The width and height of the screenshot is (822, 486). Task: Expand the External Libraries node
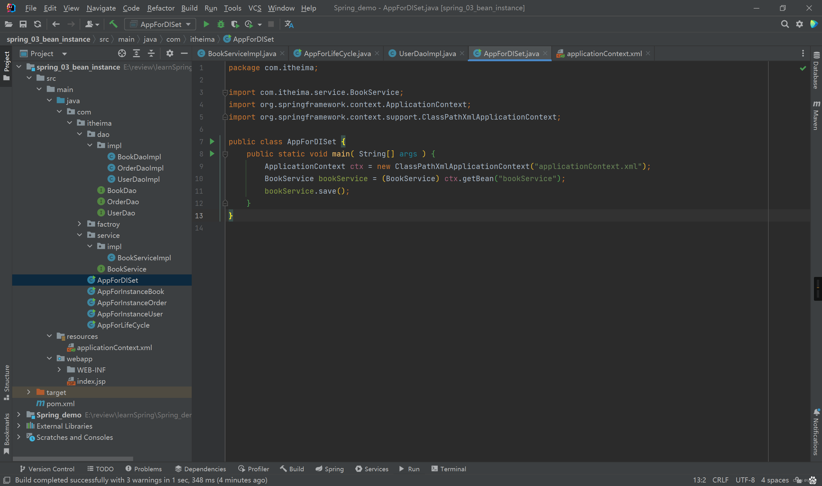[19, 425]
